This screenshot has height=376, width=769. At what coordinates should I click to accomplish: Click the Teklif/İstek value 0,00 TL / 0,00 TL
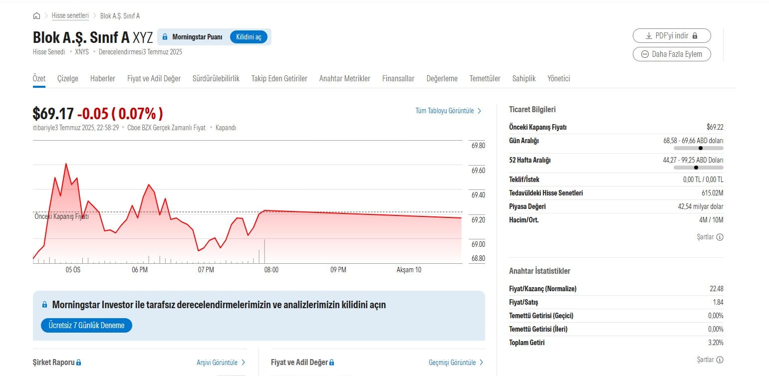[x=703, y=180]
